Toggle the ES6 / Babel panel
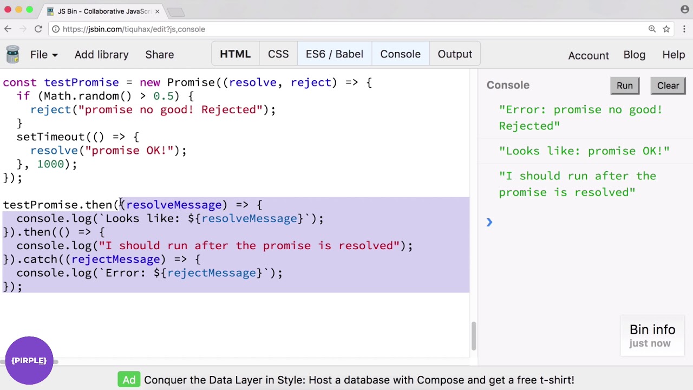Image resolution: width=693 pixels, height=390 pixels. [x=335, y=54]
